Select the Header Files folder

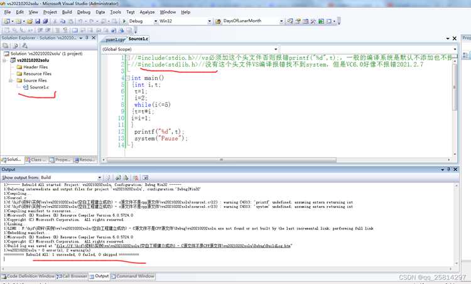[35, 67]
